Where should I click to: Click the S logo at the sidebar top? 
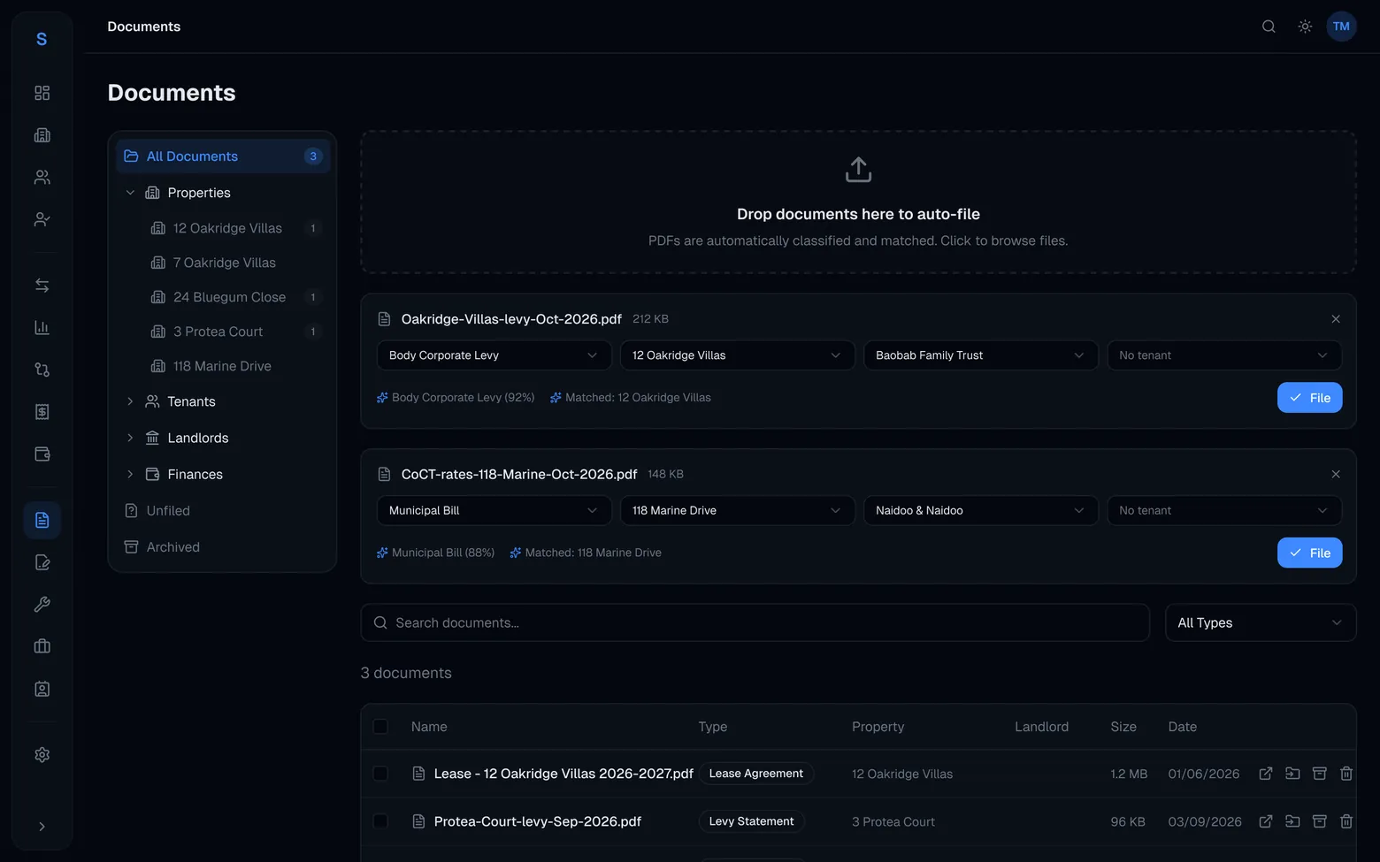click(42, 39)
